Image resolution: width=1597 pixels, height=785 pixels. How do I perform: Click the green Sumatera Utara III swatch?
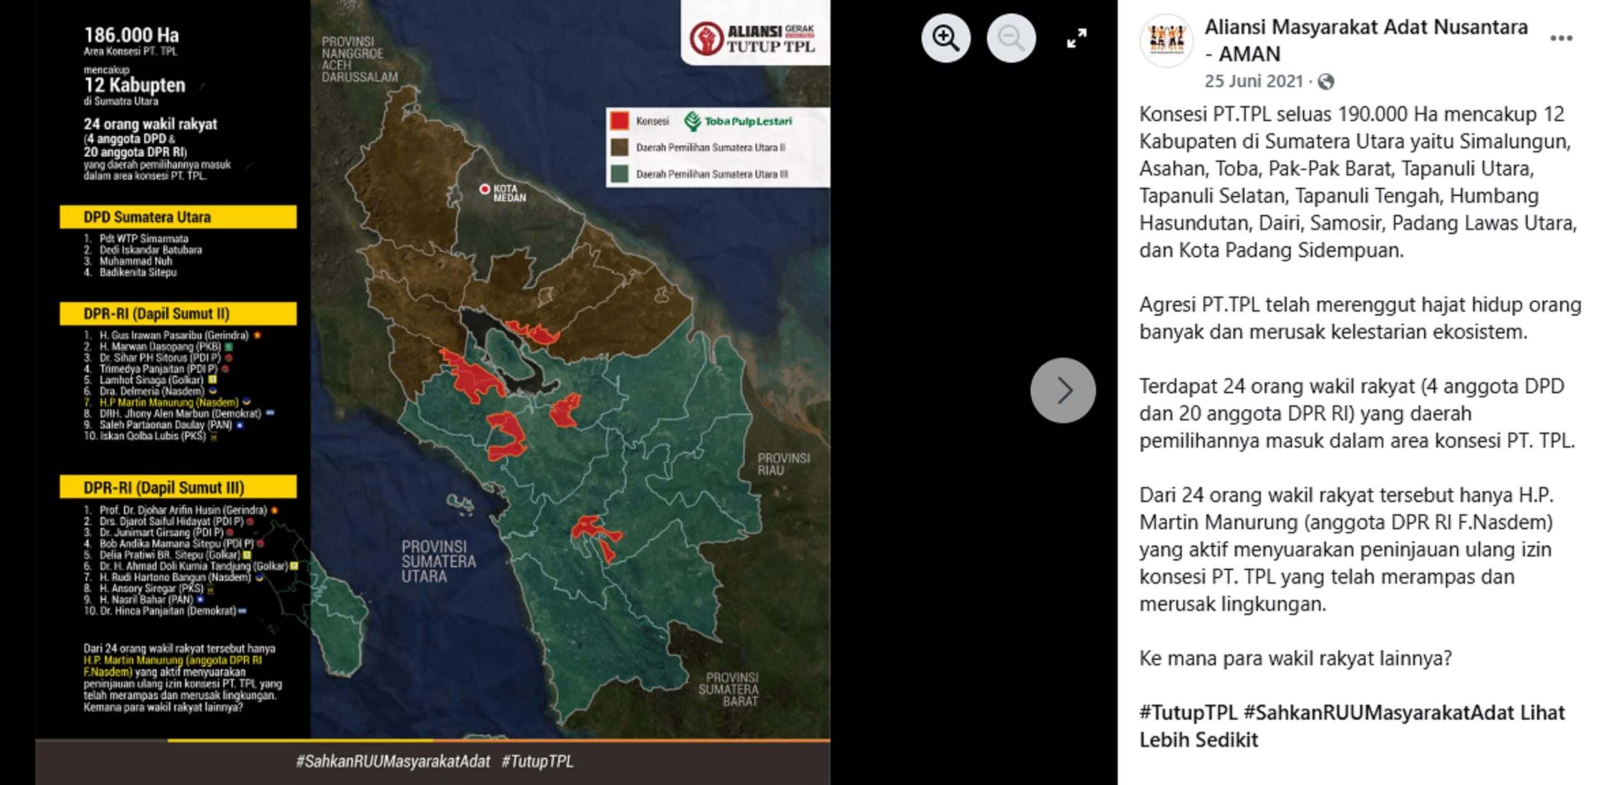619,174
